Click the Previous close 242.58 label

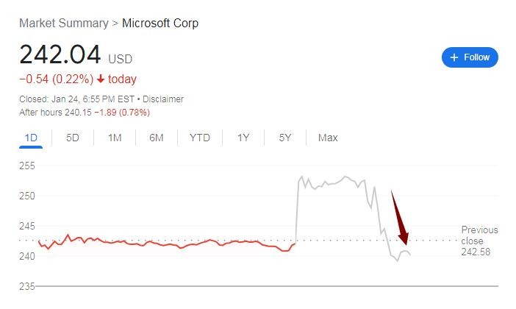point(479,241)
